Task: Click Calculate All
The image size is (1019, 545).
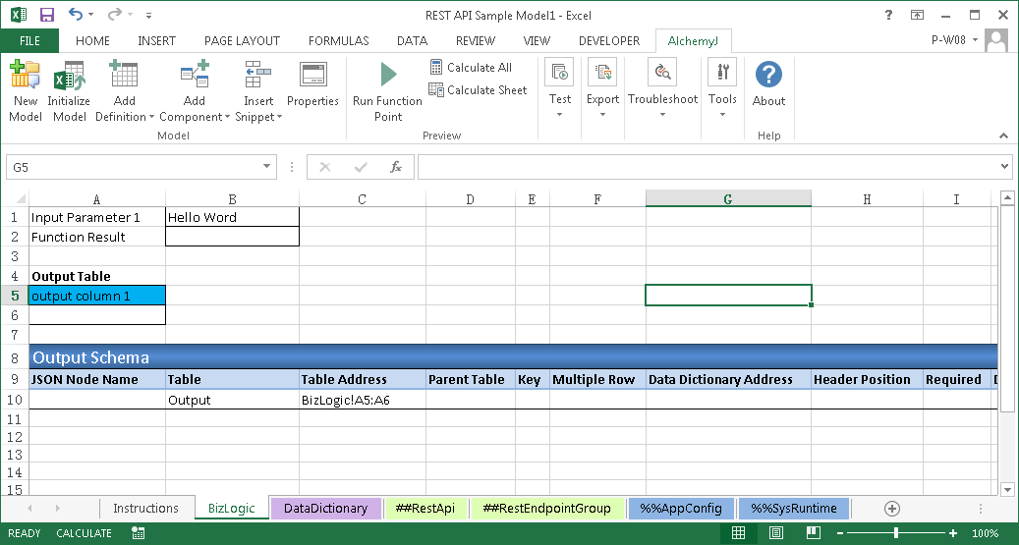Action: [471, 67]
